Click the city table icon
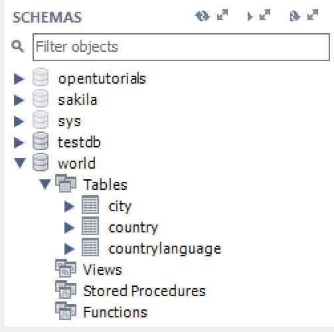Viewport: 334px width, 332px height. pos(90,205)
